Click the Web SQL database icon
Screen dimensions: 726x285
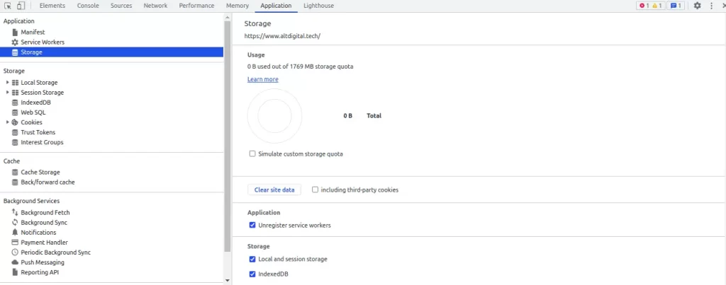pos(15,112)
